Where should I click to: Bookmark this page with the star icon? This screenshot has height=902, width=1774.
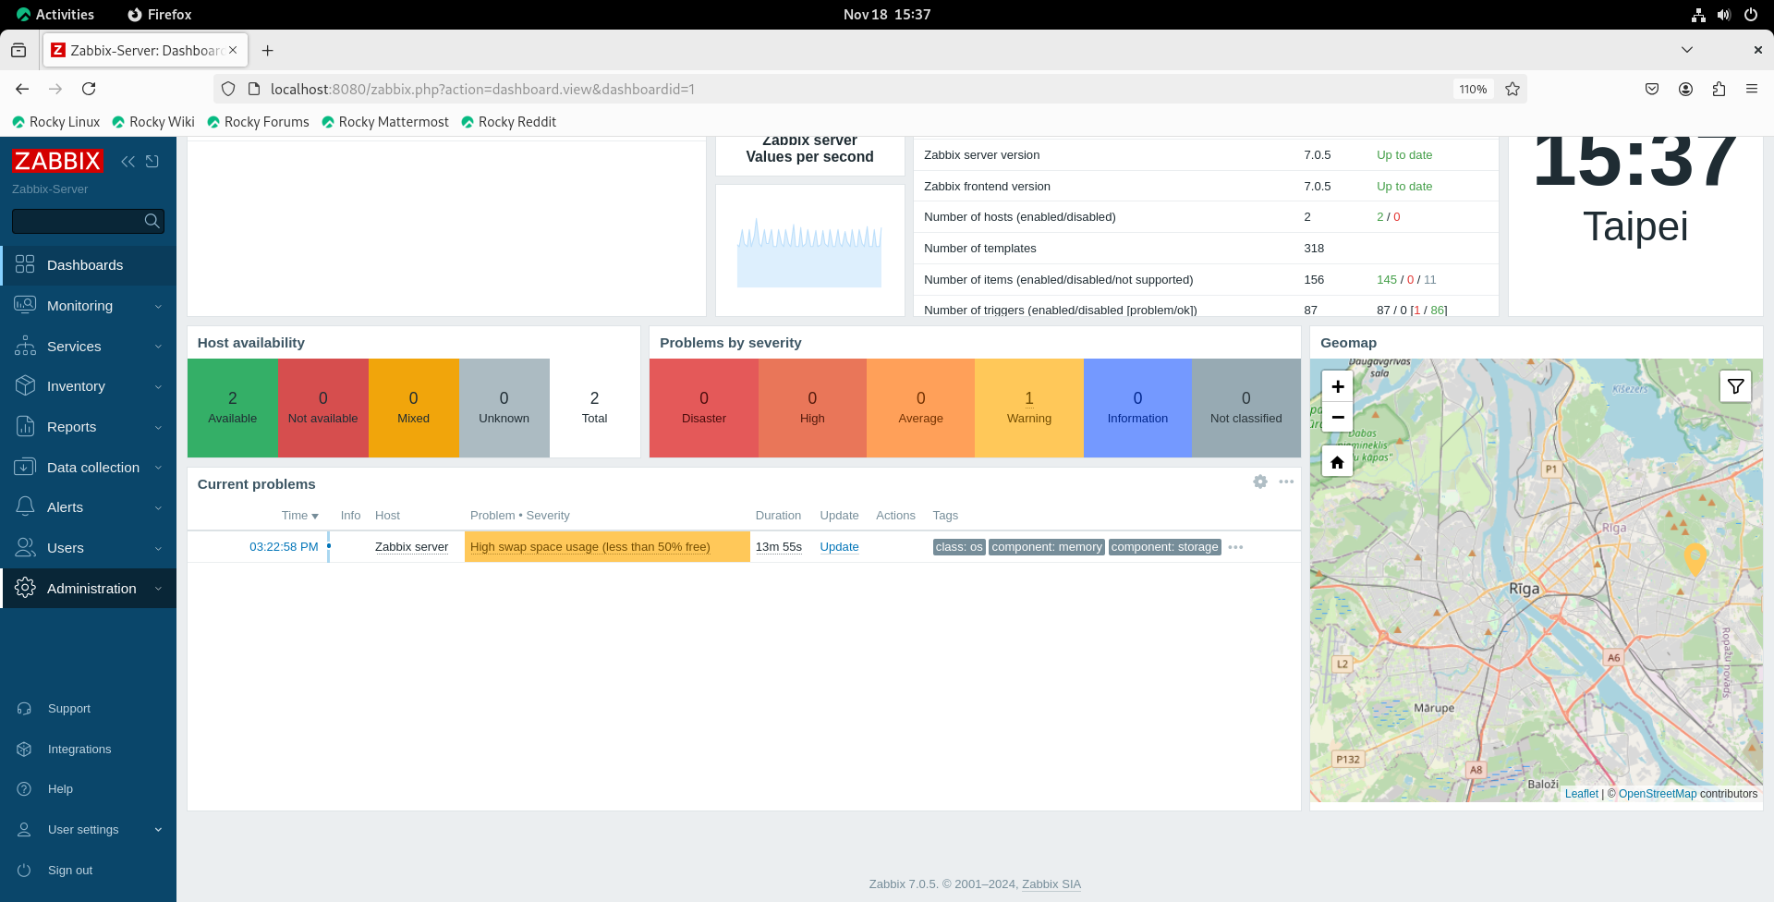1513,89
